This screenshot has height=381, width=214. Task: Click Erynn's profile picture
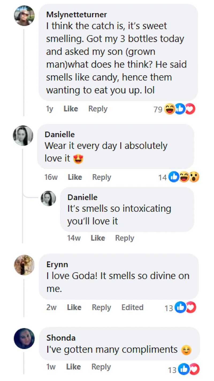(24, 265)
